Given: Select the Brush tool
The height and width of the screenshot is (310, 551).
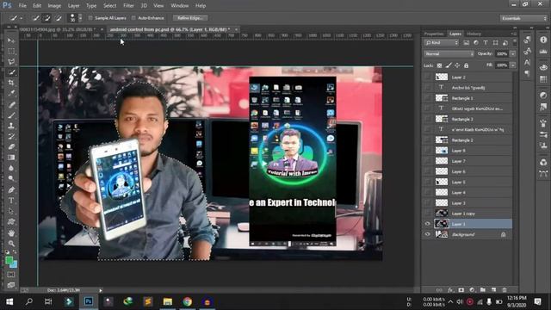Looking at the screenshot, I should (x=11, y=115).
